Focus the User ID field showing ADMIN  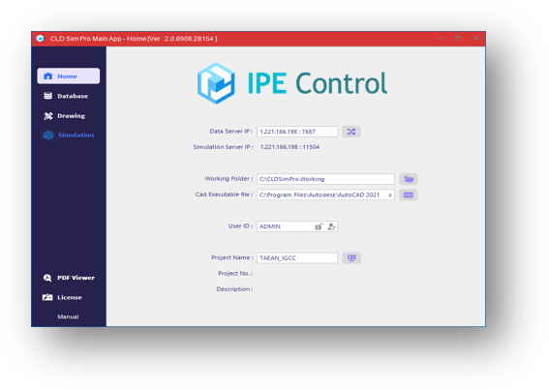click(297, 226)
